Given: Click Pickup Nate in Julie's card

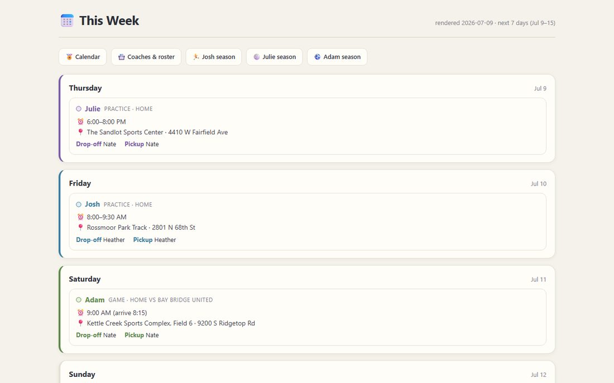Looking at the screenshot, I should point(142,144).
